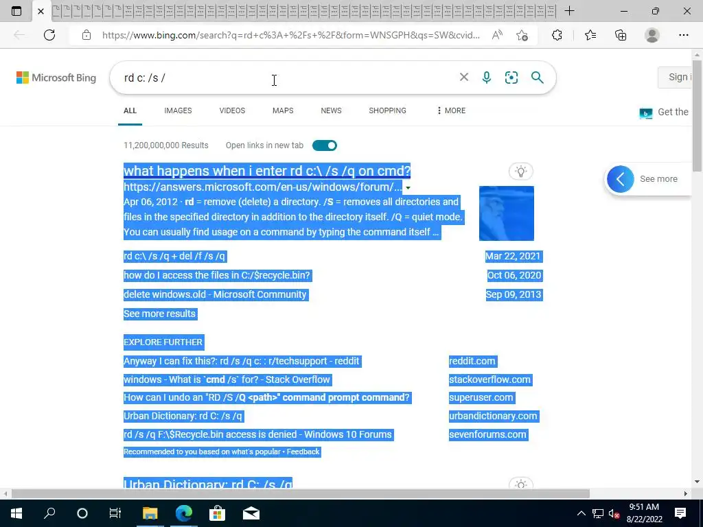Image resolution: width=703 pixels, height=527 pixels.
Task: Switch to the SHOPPING tab
Action: point(387,110)
